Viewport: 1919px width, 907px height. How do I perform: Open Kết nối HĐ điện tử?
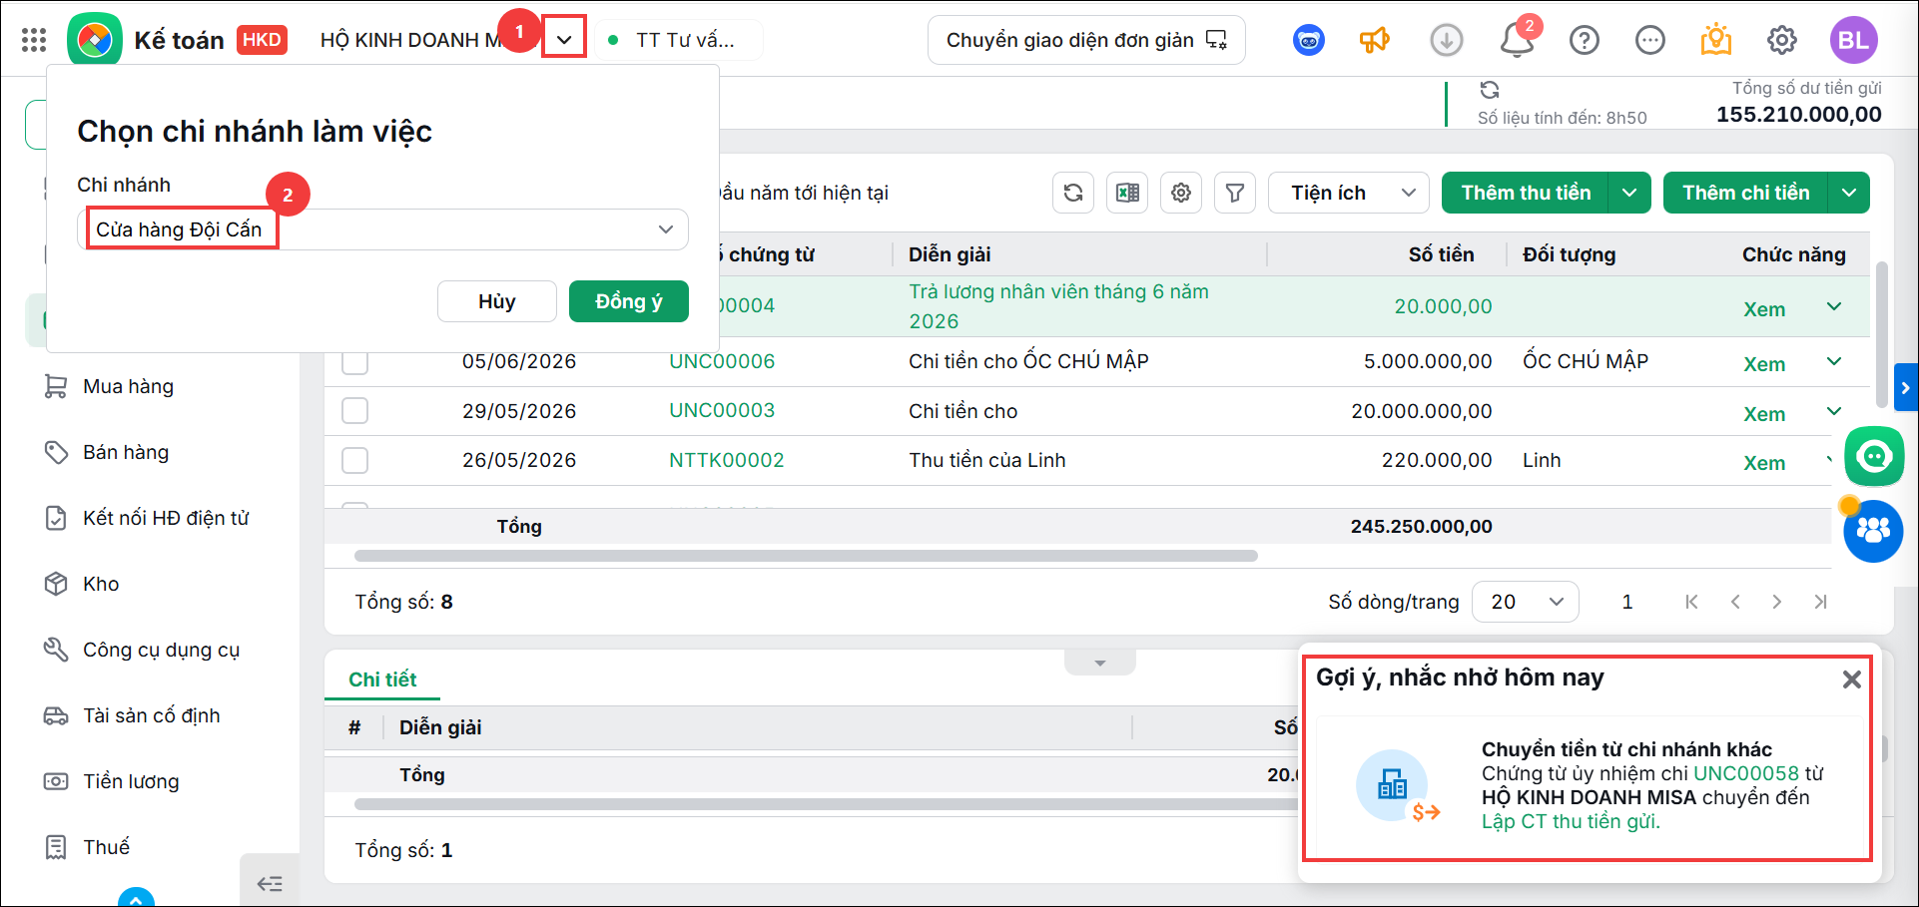[166, 518]
